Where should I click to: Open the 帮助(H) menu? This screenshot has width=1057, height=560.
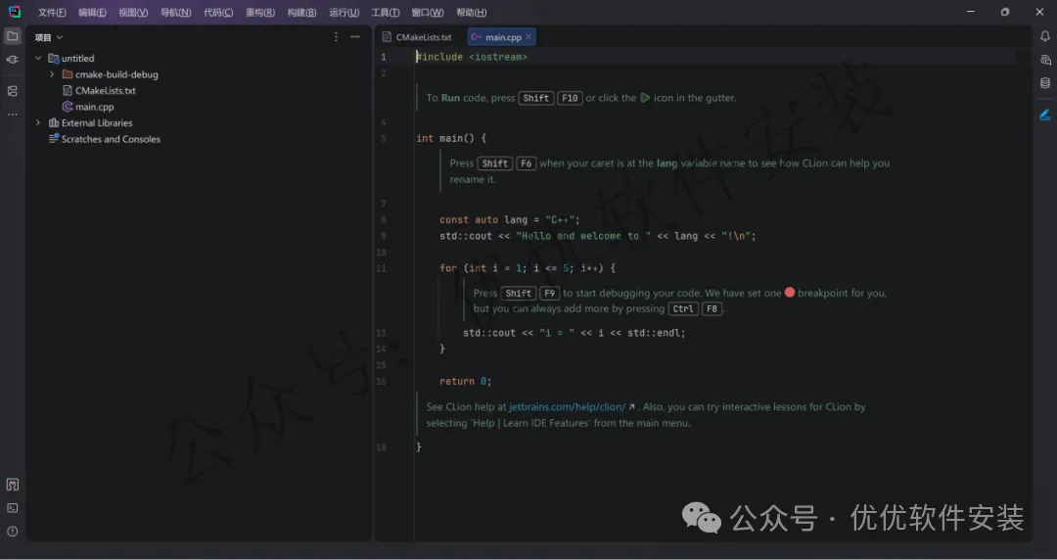click(471, 12)
